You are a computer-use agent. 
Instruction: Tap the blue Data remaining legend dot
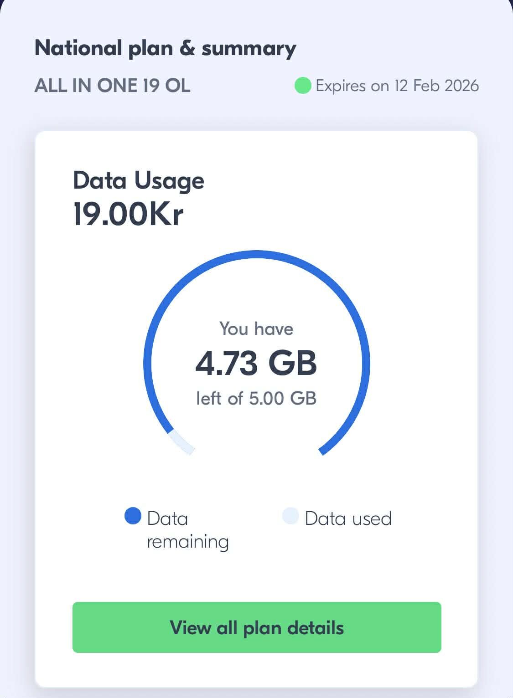(133, 516)
